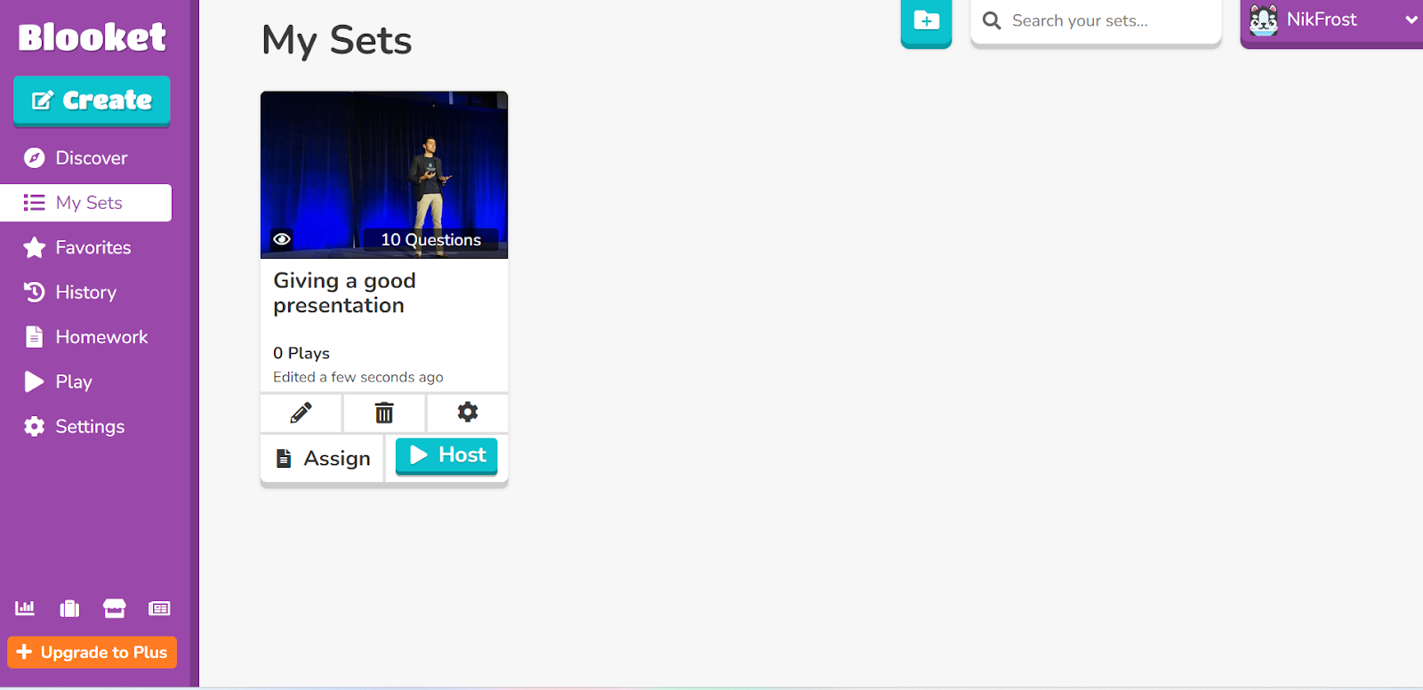This screenshot has height=690, width=1423.
Task: Open the market store icon in sidebar
Action: (115, 608)
